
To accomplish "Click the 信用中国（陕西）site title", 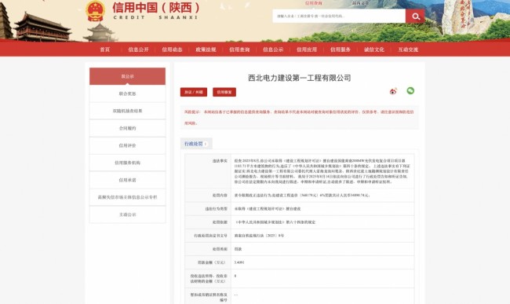I will point(156,8).
